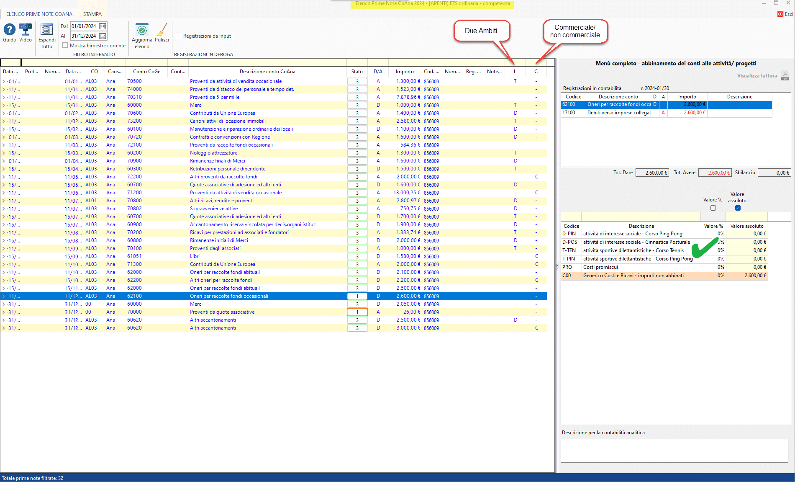Sort by the Importo column header
795x482 pixels.
pos(405,72)
